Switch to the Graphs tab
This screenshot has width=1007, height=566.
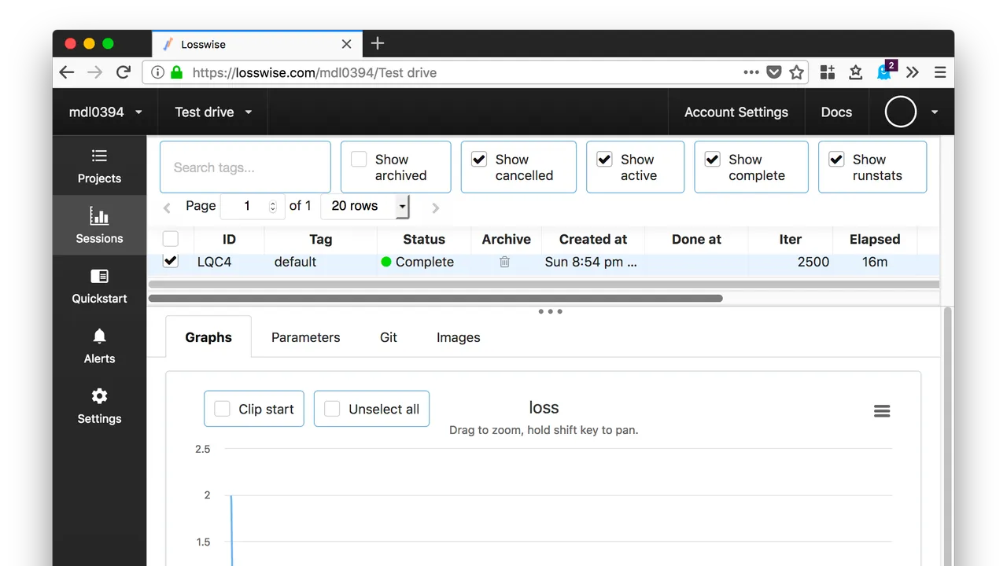coord(208,337)
